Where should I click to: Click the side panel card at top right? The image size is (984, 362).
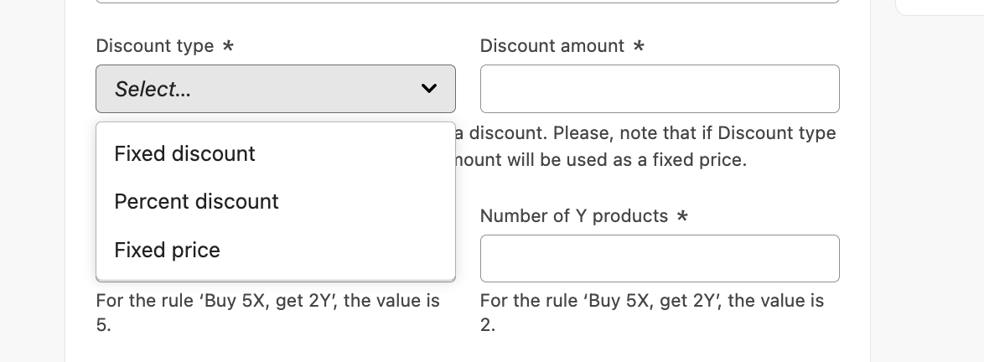pyautogui.click(x=940, y=8)
